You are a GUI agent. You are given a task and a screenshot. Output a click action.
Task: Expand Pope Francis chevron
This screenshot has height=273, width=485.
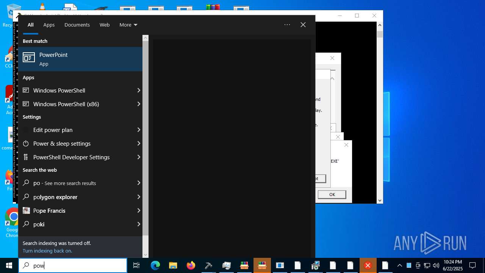pos(139,210)
